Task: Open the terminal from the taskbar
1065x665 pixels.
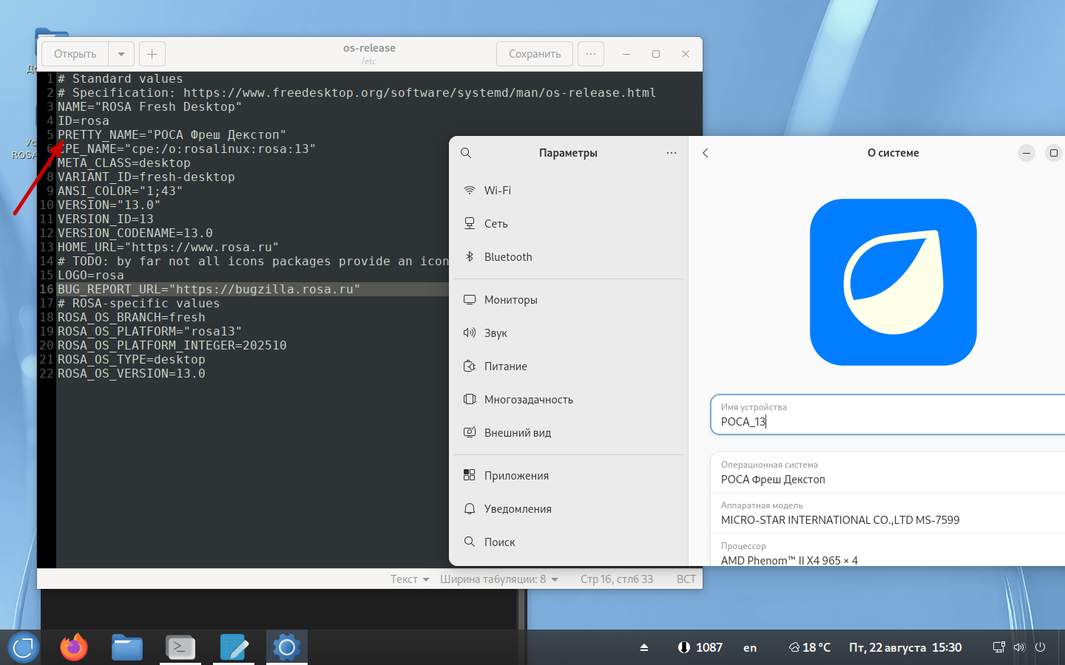Action: pyautogui.click(x=180, y=648)
